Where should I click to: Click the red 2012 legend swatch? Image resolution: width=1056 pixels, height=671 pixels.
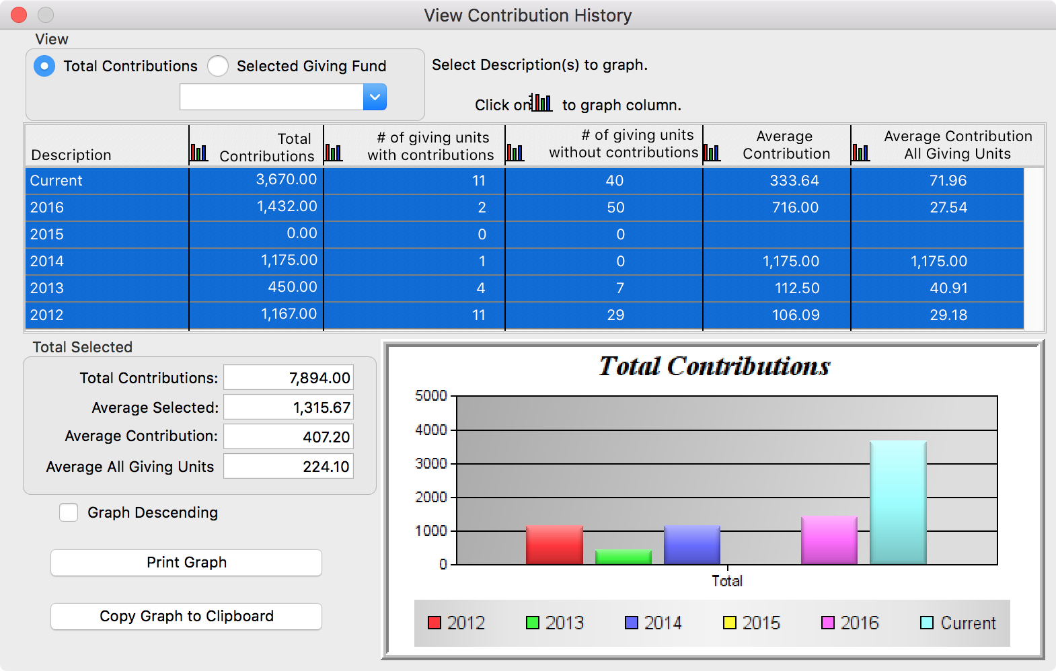pos(435,623)
